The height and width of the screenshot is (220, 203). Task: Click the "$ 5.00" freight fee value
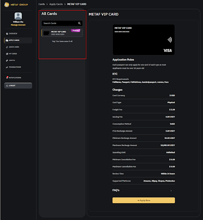click(172, 110)
